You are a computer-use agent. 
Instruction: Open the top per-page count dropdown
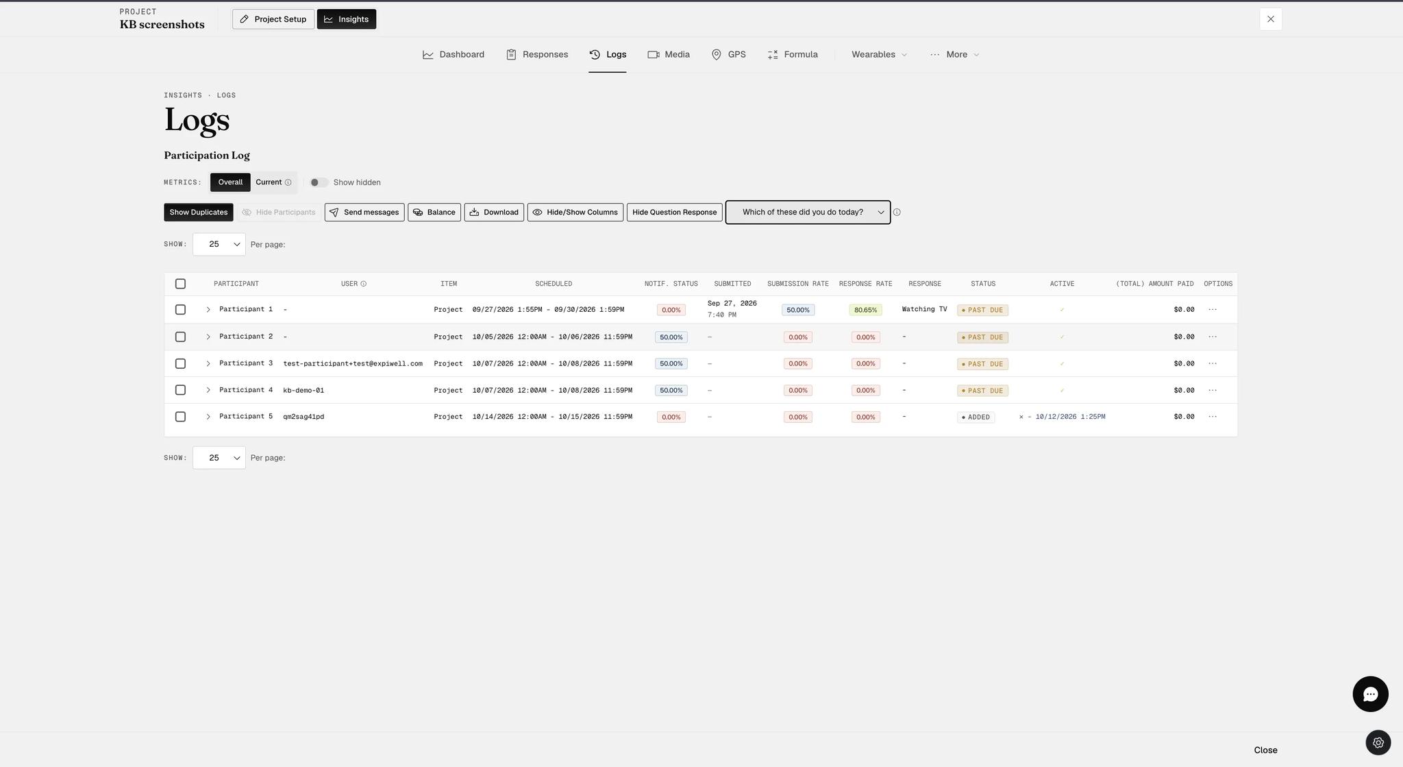[x=219, y=245]
